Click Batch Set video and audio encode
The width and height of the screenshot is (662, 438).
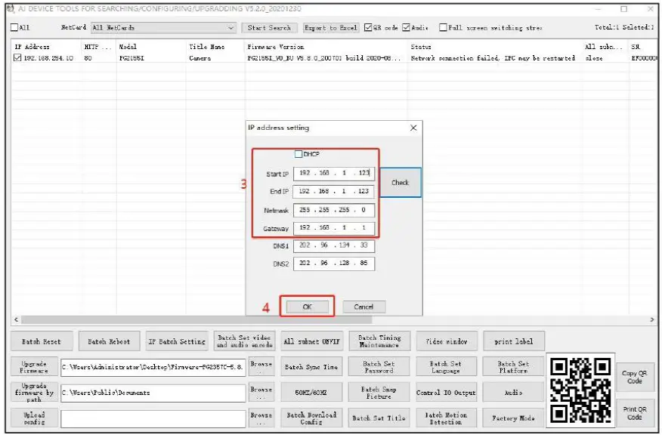[x=244, y=341]
